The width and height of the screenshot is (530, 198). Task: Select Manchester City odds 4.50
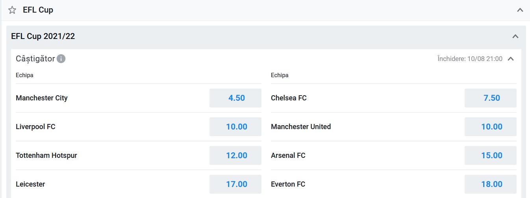point(235,98)
